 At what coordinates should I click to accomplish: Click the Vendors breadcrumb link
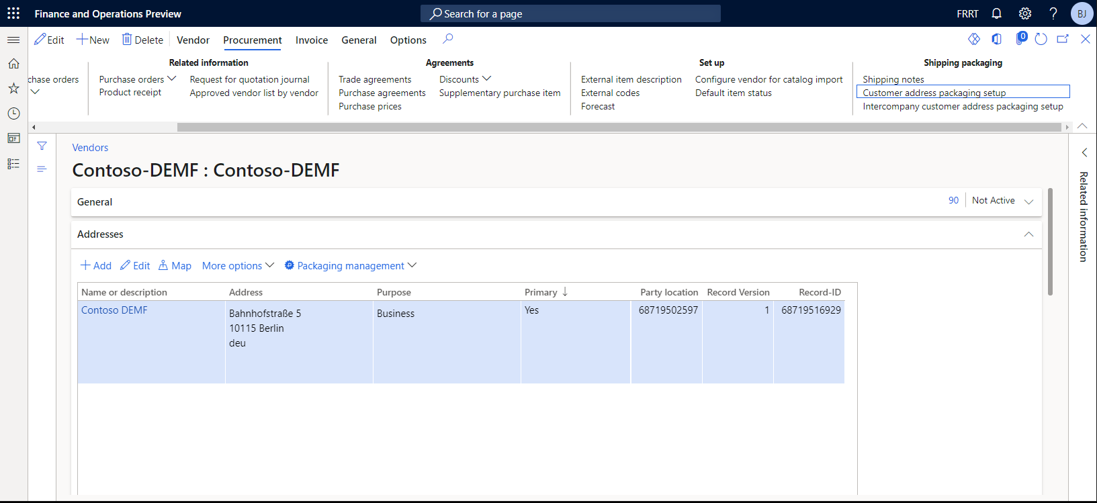[x=90, y=148]
